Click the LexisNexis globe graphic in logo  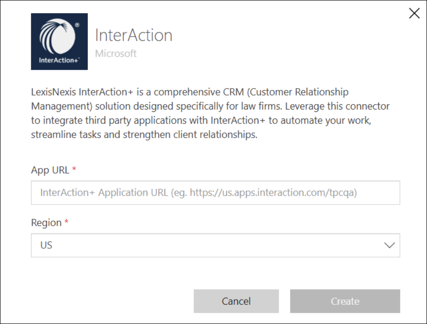pyautogui.click(x=58, y=36)
